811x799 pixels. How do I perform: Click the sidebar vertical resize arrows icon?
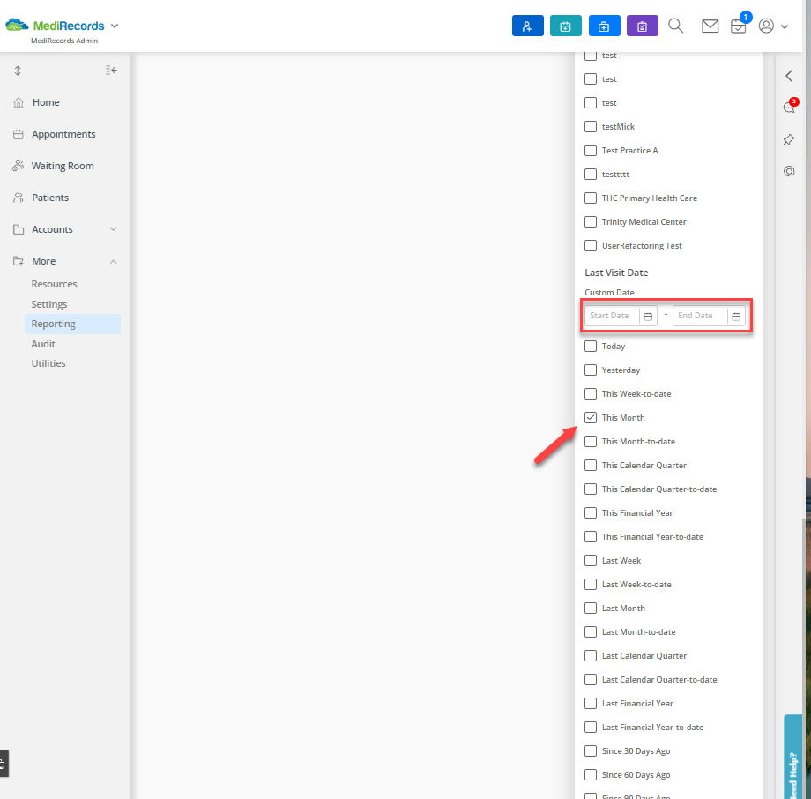[x=18, y=71]
